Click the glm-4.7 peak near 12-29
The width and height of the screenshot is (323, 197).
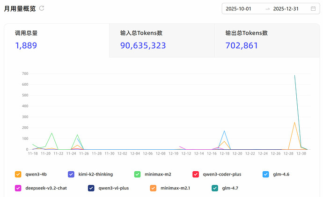[294, 75]
